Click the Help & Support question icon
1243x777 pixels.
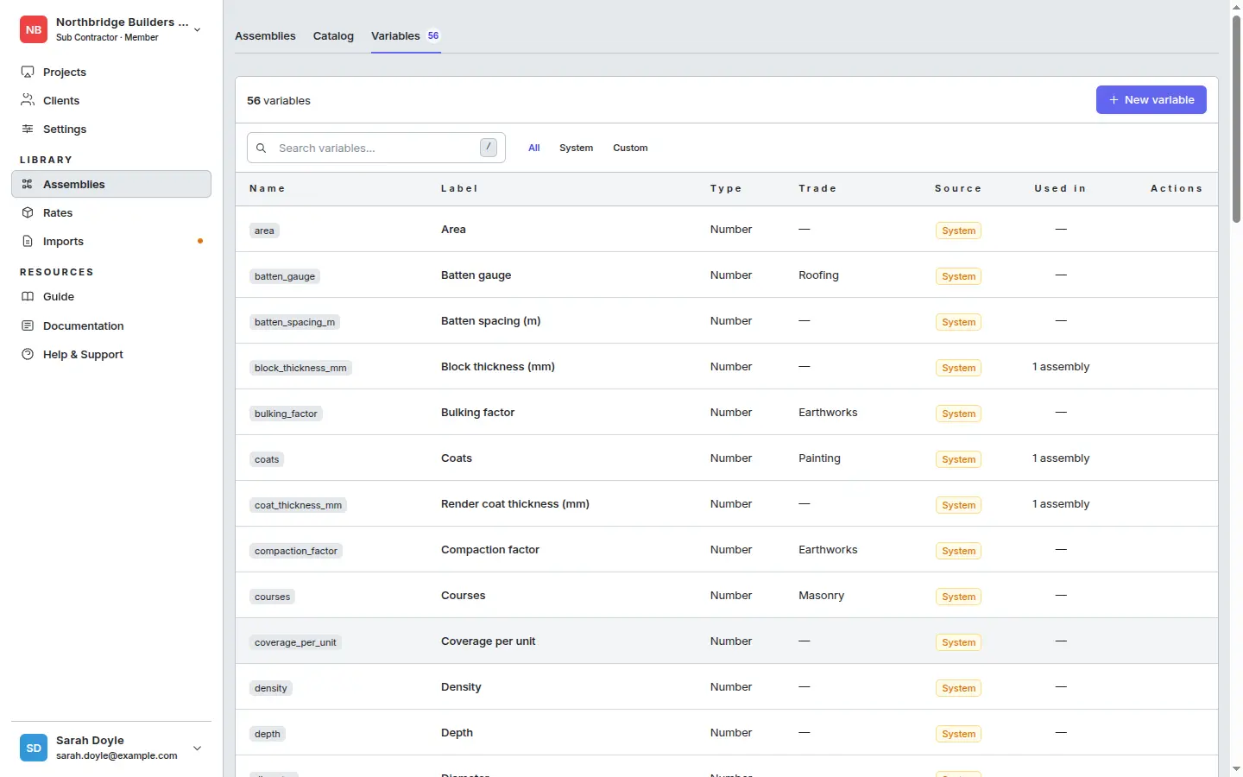click(x=28, y=354)
